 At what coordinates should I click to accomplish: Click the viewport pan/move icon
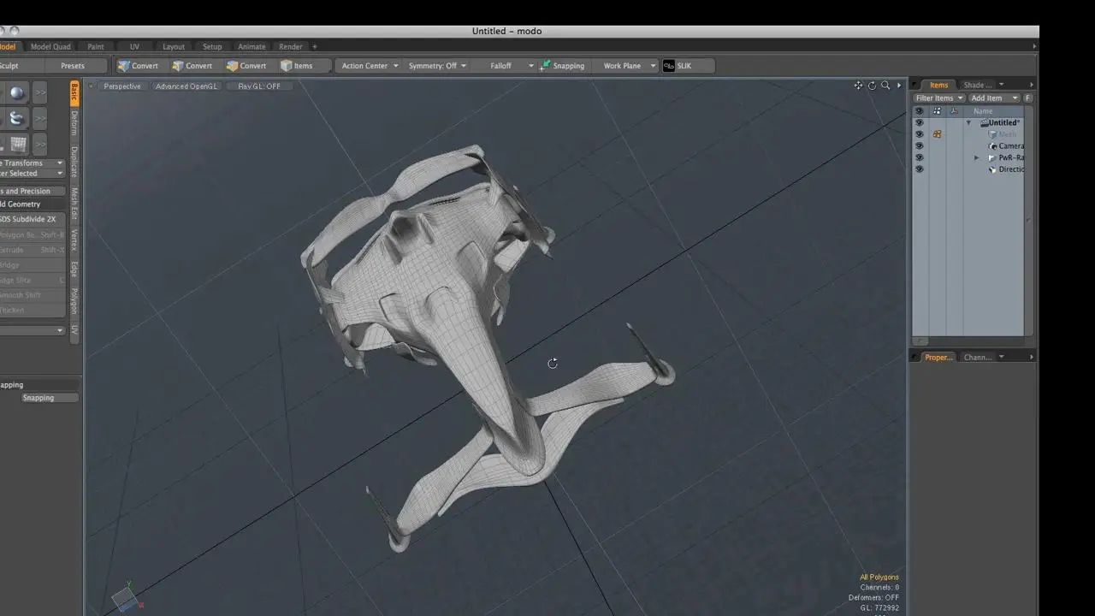coord(858,86)
